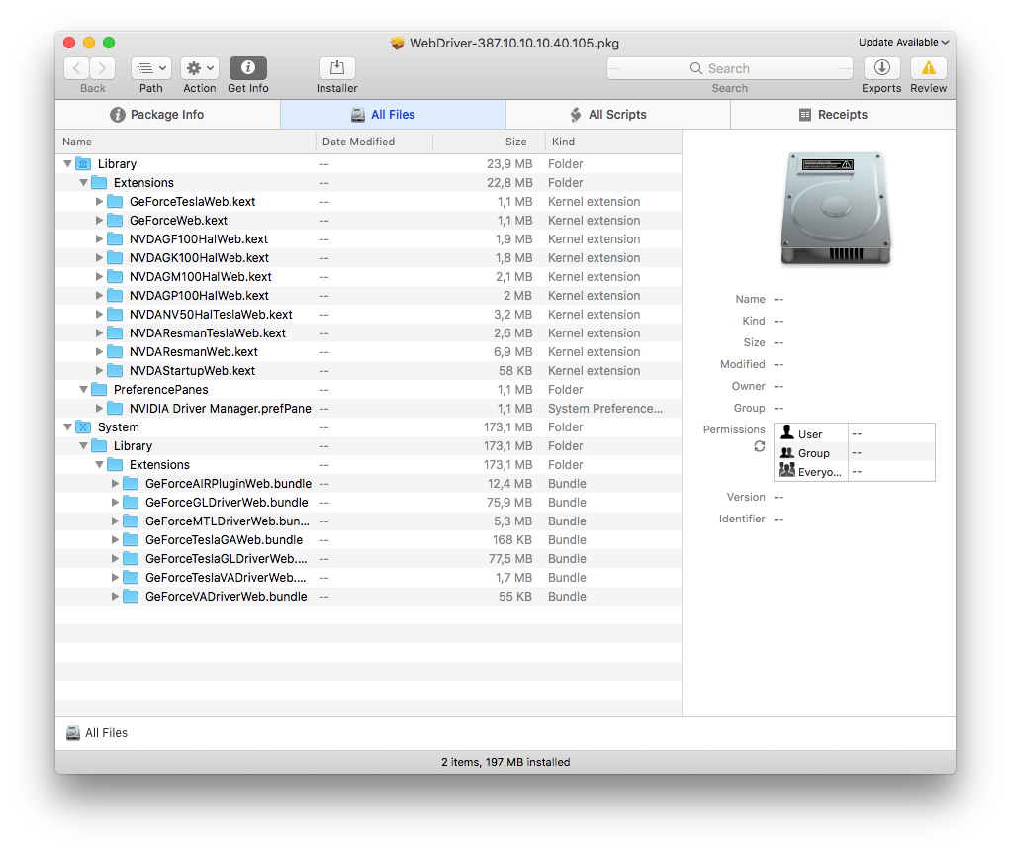The image size is (1011, 853).
Task: Click the System Preference... kind cell
Action: [604, 408]
